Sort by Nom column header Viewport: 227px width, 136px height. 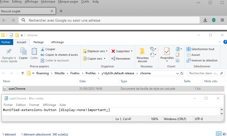[x=6, y=81]
